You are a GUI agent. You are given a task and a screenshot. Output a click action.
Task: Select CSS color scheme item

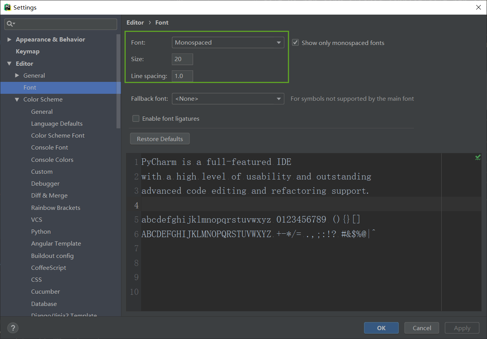point(37,279)
